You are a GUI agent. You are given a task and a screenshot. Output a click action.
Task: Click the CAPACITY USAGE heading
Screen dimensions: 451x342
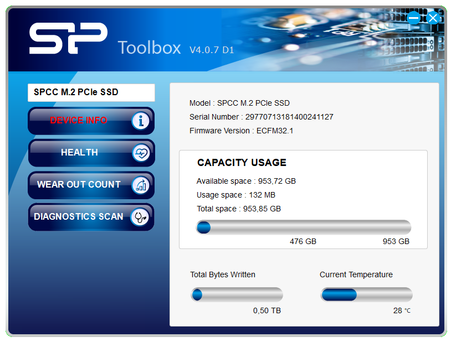pos(242,163)
